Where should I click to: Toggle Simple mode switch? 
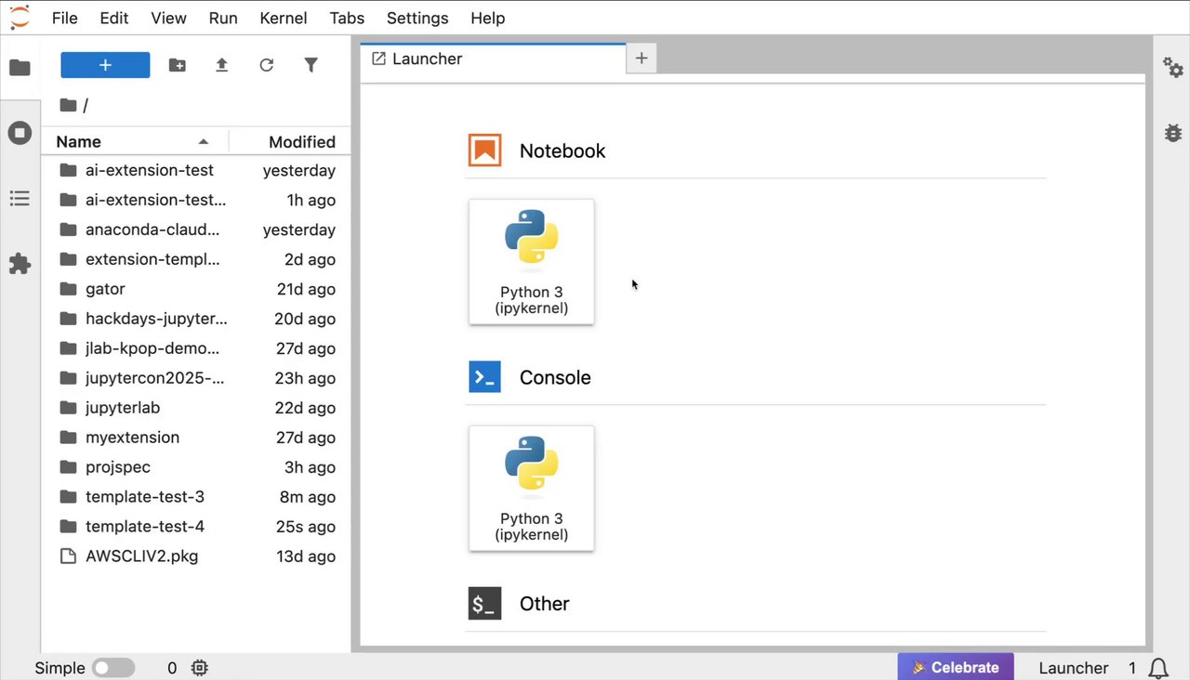click(x=113, y=668)
